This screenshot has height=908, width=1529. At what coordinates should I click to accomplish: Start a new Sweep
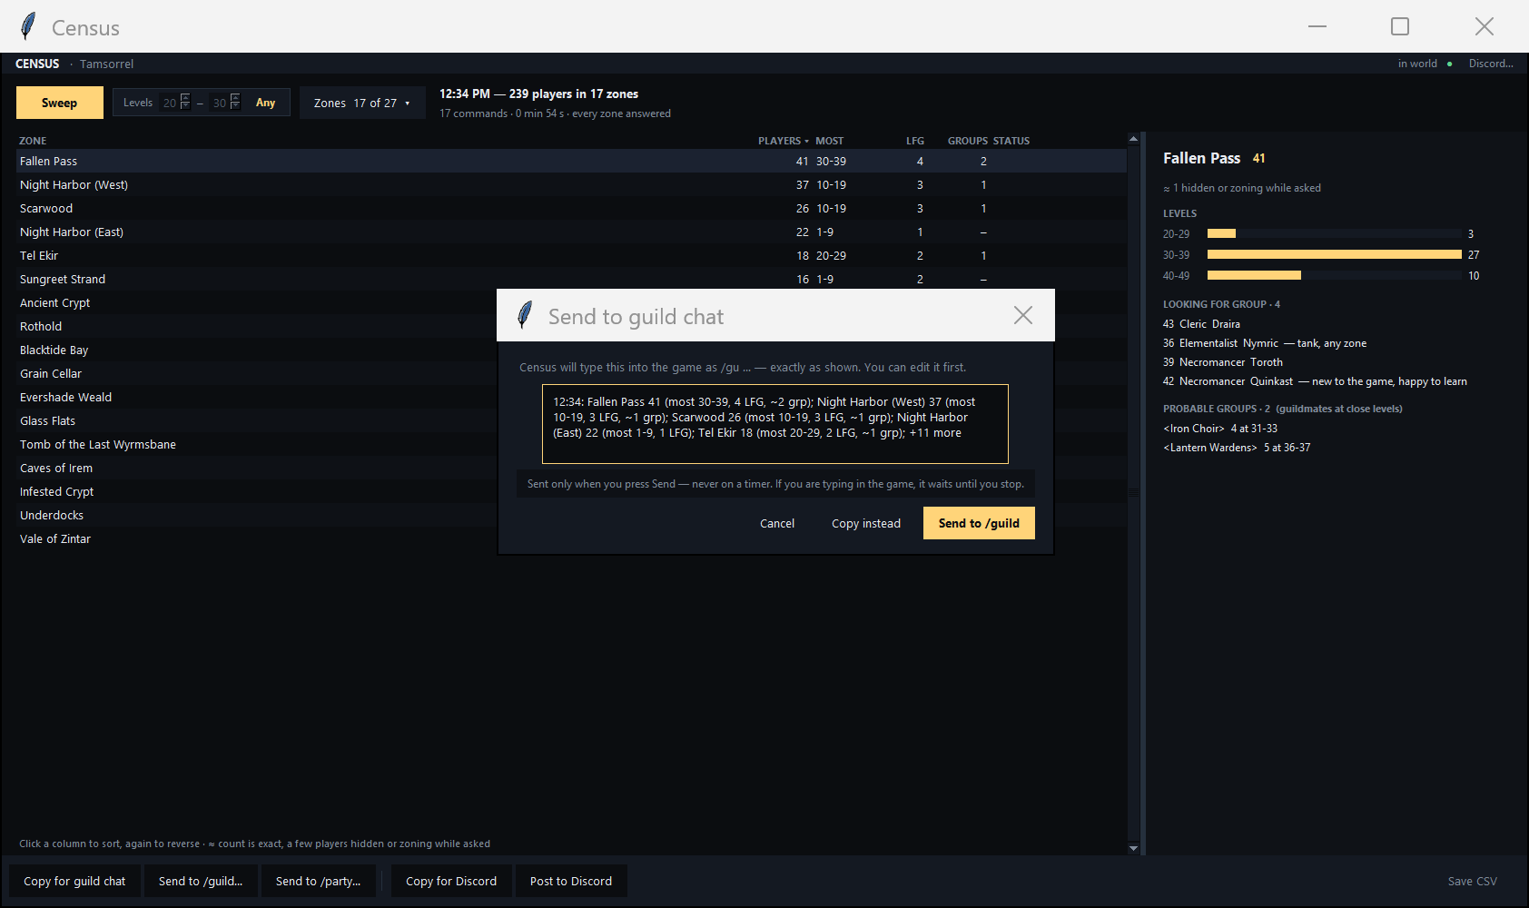[59, 103]
